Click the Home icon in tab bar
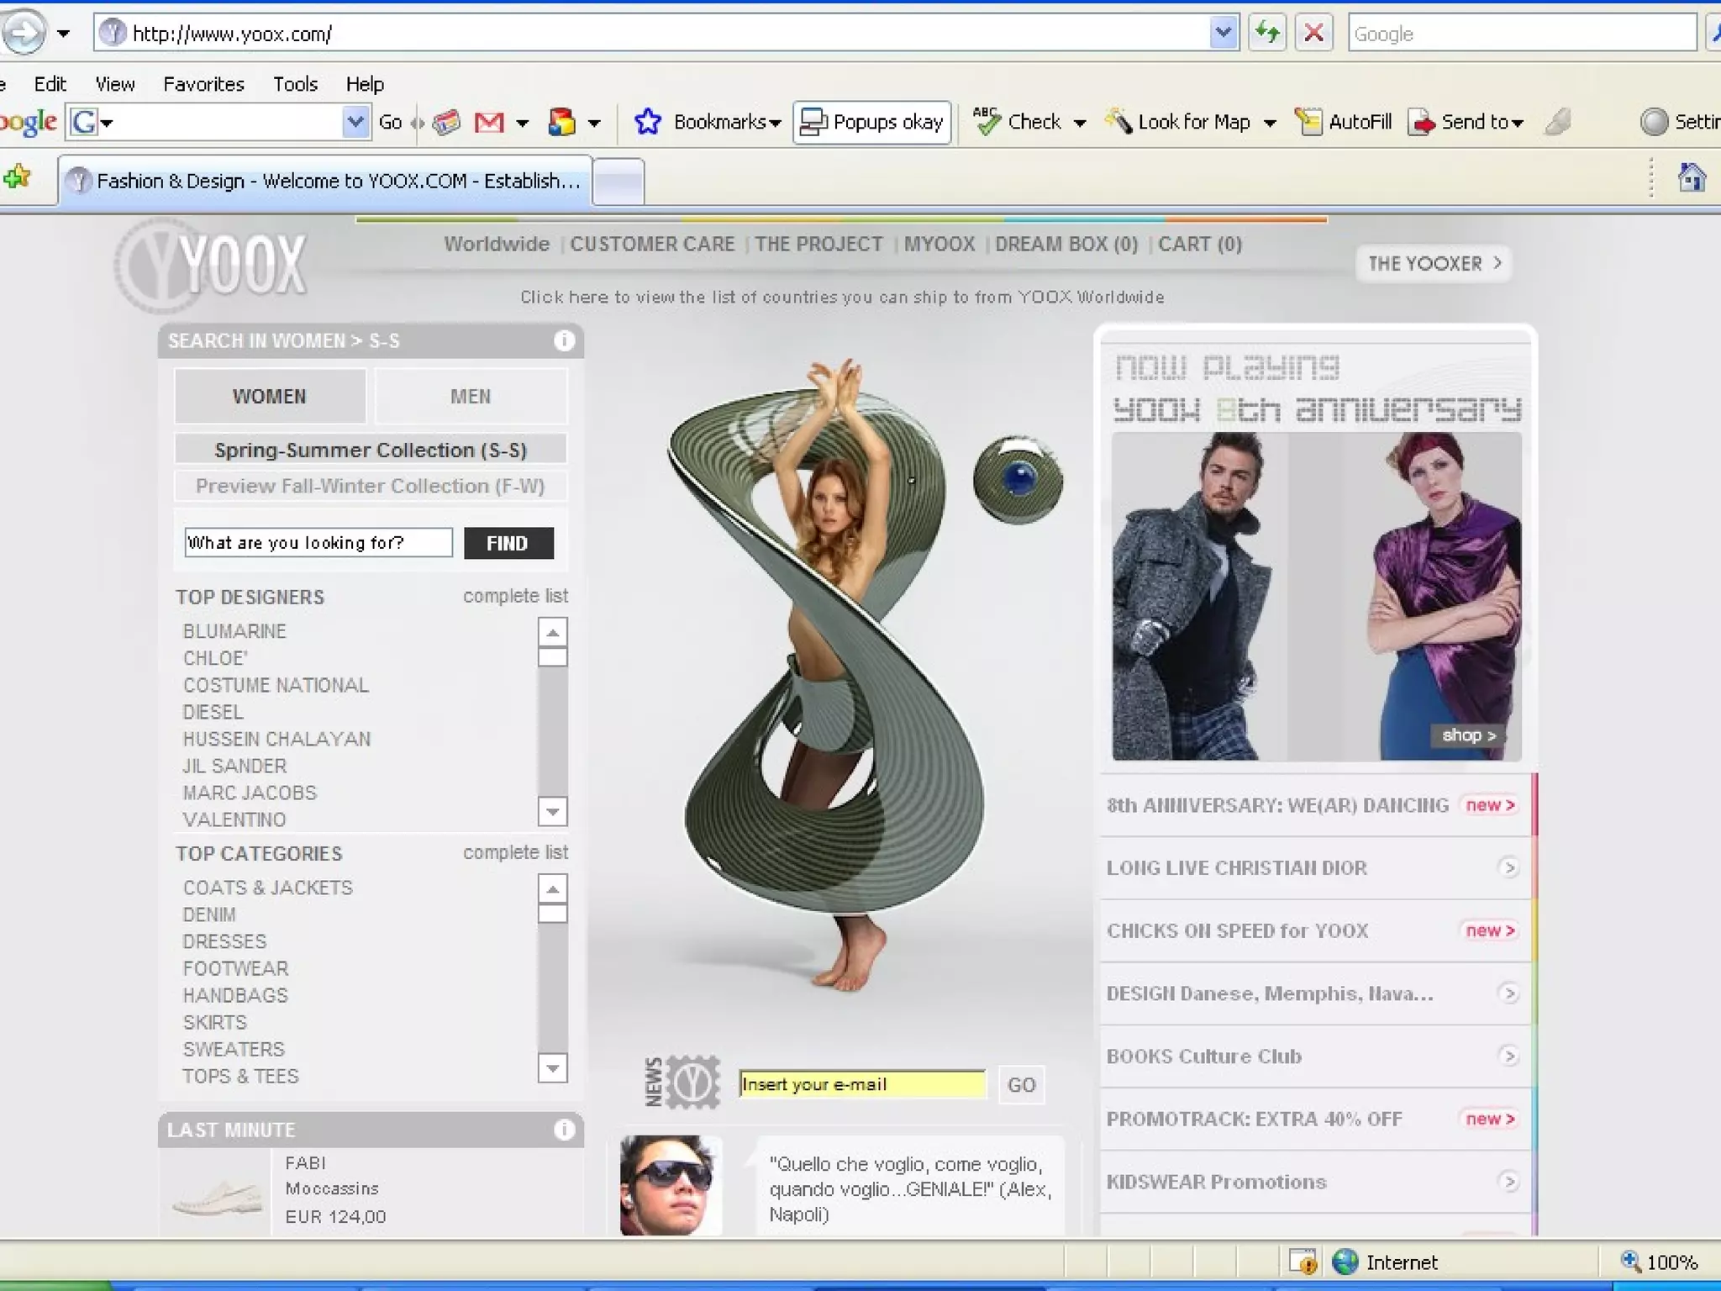This screenshot has width=1721, height=1291. 1691,177
